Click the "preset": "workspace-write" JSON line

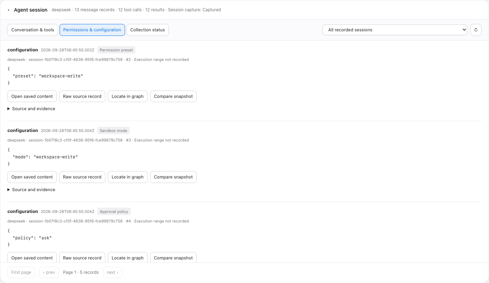click(x=48, y=76)
